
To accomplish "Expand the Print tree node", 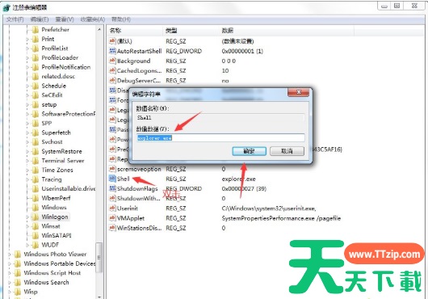I will (x=27, y=40).
